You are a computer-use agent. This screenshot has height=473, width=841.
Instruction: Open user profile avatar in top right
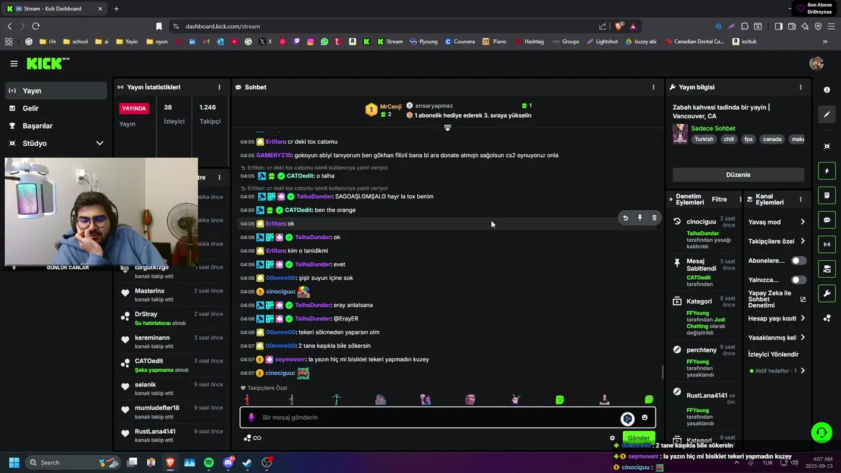[817, 64]
